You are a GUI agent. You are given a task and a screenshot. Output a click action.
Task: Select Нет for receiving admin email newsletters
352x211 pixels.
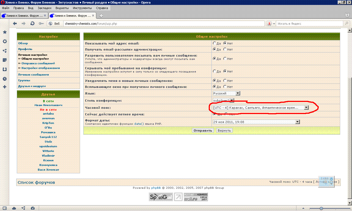tap(225, 49)
